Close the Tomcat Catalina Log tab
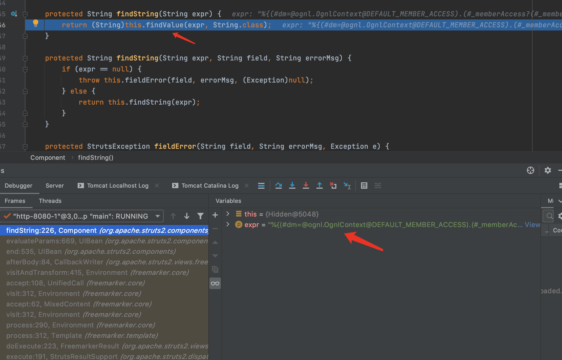This screenshot has height=360, width=562. coord(247,186)
